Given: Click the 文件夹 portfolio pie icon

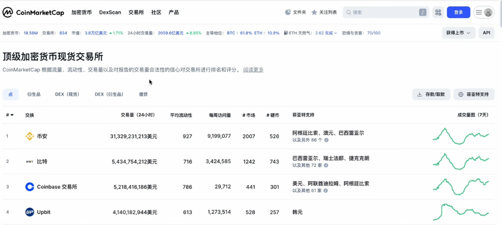Looking at the screenshot, I should point(288,12).
